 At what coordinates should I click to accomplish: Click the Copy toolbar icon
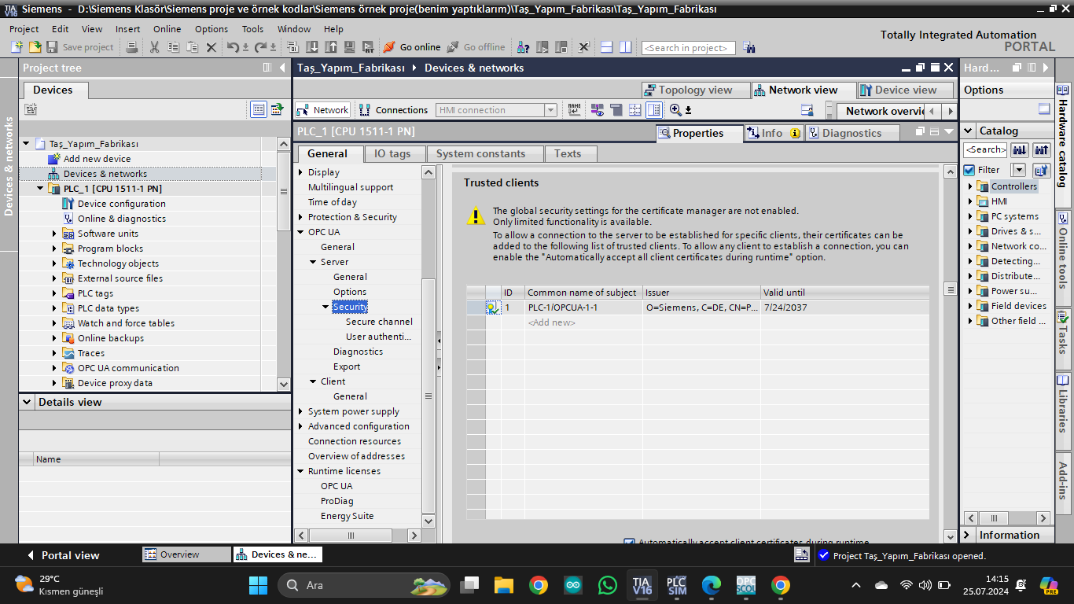(x=173, y=47)
